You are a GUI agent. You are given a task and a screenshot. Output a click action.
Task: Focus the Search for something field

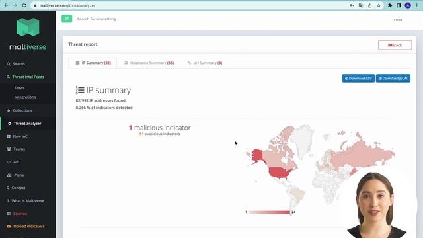pos(98,19)
